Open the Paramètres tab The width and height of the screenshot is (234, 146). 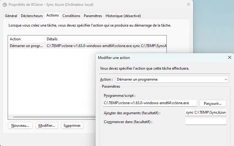click(x=93, y=16)
